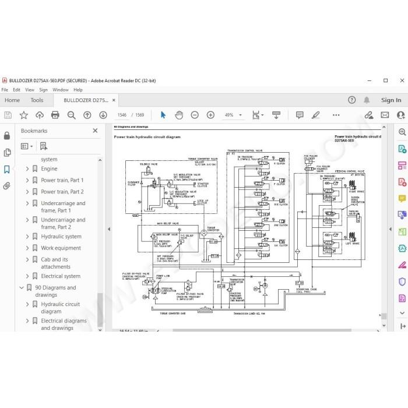
Task: Toggle the Bookmarks panel icon
Action: (x=7, y=170)
